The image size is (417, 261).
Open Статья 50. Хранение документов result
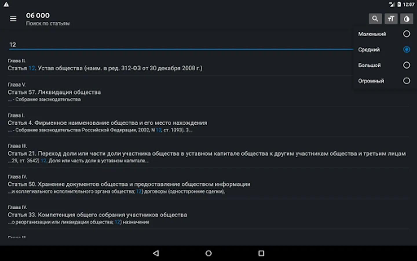click(209, 184)
